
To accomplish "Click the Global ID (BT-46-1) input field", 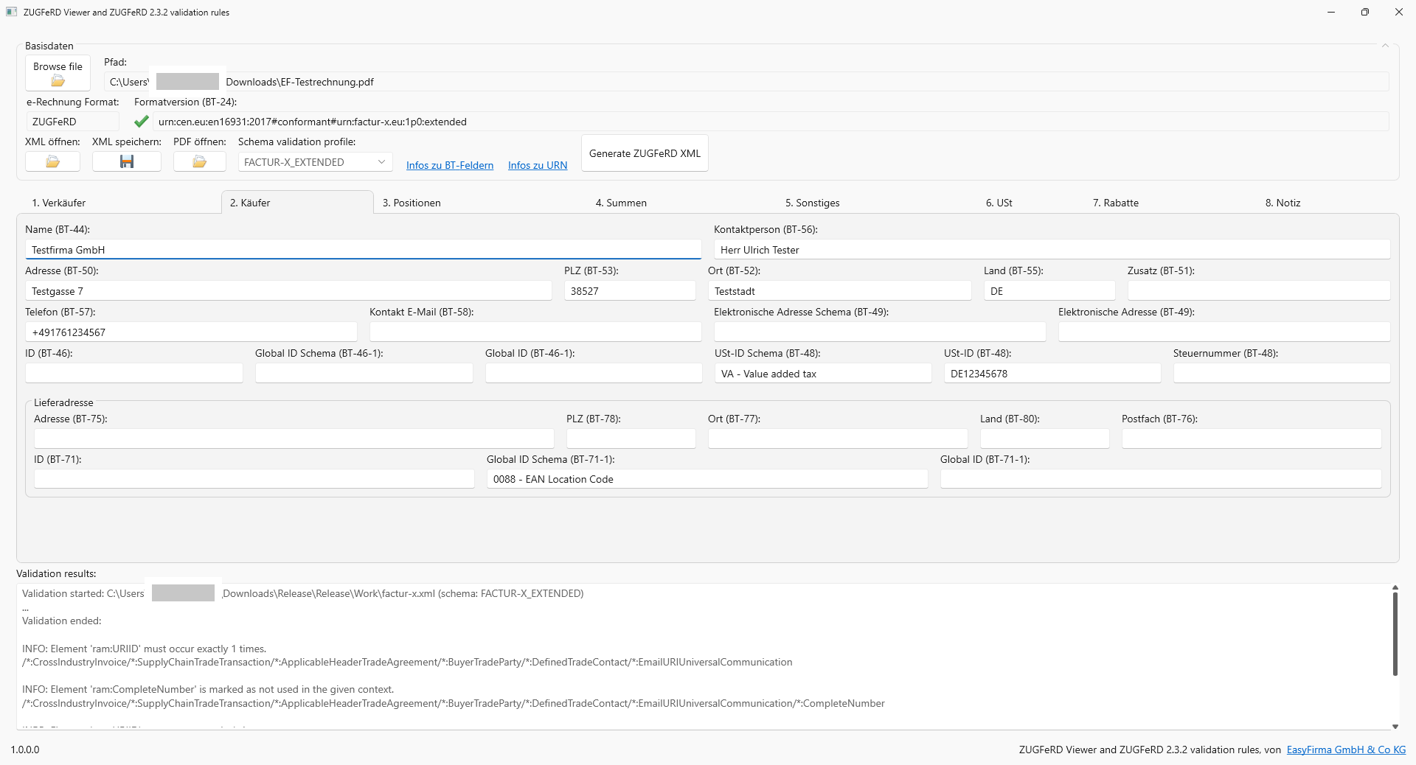I will coord(594,374).
